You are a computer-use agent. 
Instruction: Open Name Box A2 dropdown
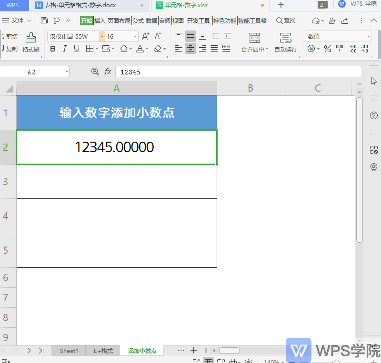[x=67, y=72]
